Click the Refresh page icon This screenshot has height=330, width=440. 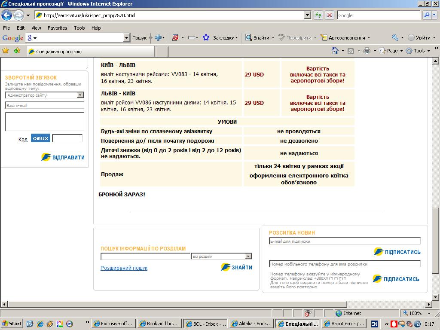tap(318, 15)
